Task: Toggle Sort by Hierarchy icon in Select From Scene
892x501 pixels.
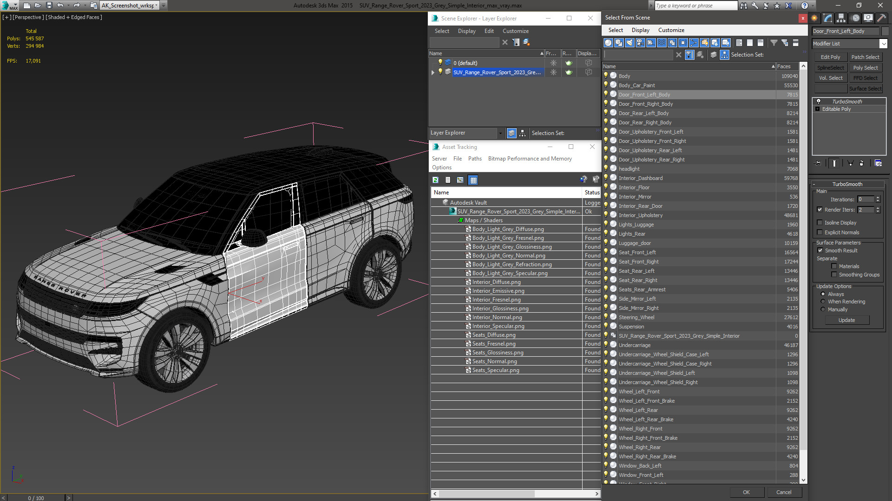Action: tap(724, 55)
